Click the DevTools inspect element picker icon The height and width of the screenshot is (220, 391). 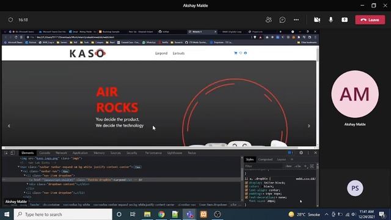tap(6, 153)
